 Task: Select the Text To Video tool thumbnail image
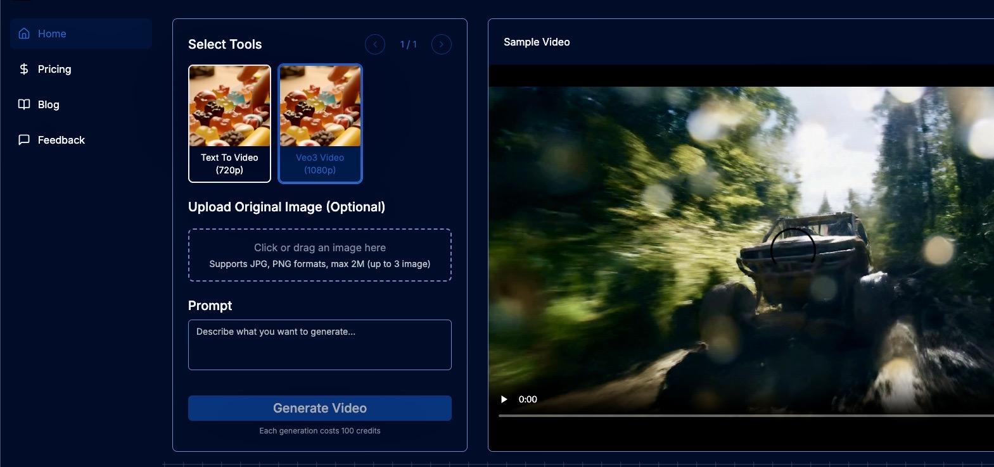tap(229, 106)
